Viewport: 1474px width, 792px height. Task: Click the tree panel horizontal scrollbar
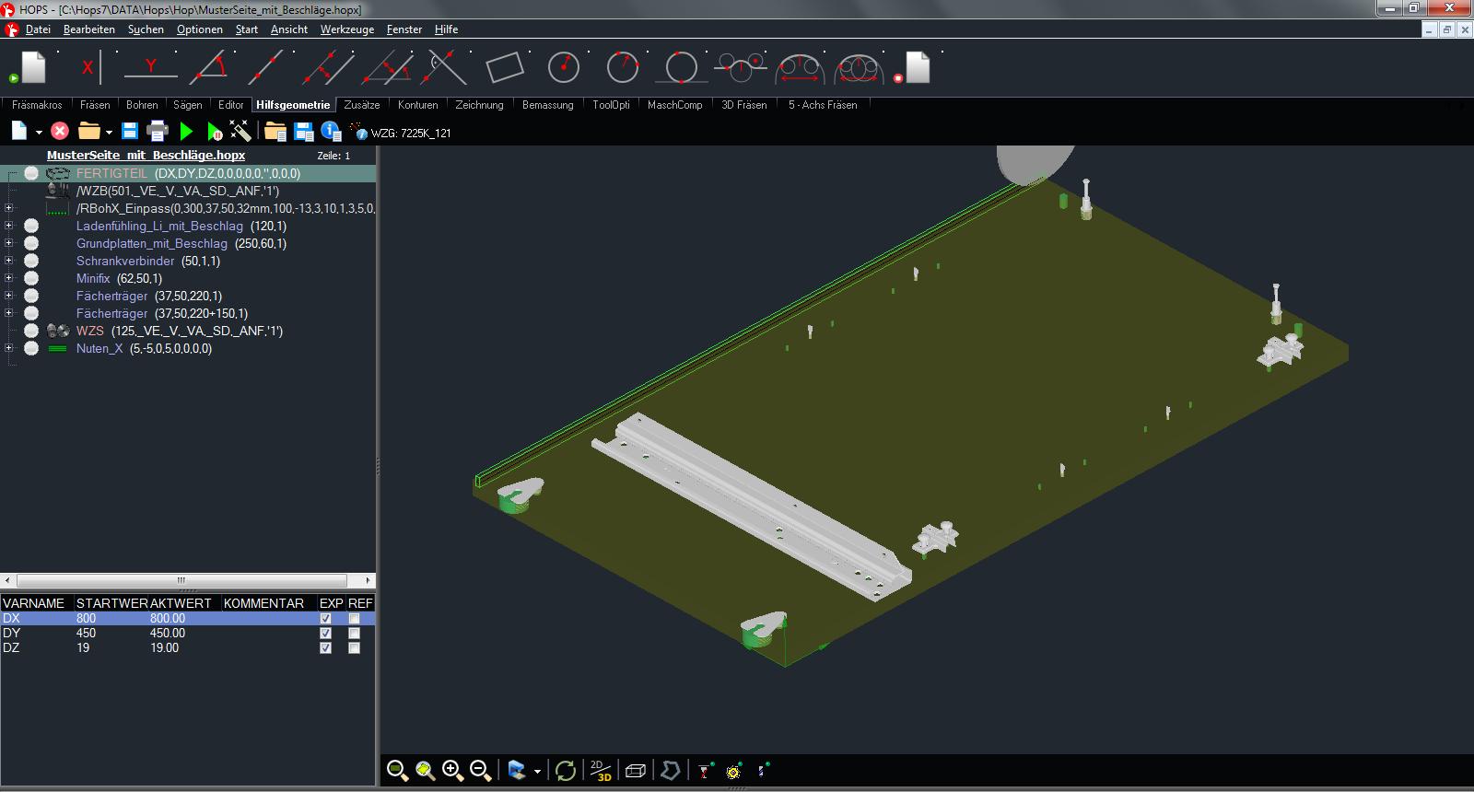tap(181, 581)
